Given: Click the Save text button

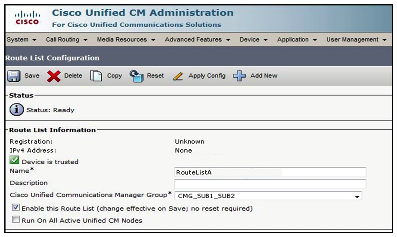Looking at the screenshot, I should click(32, 76).
